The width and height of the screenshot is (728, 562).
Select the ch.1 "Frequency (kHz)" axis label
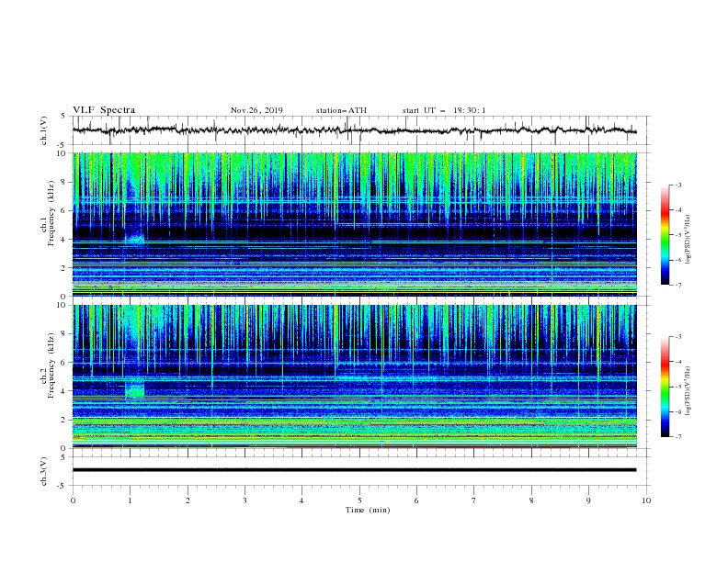(51, 213)
